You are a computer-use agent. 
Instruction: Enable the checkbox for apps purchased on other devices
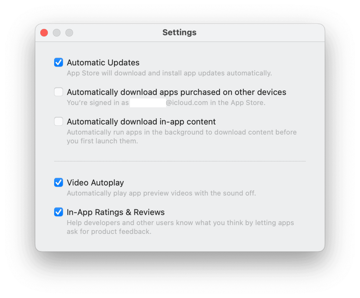59,92
